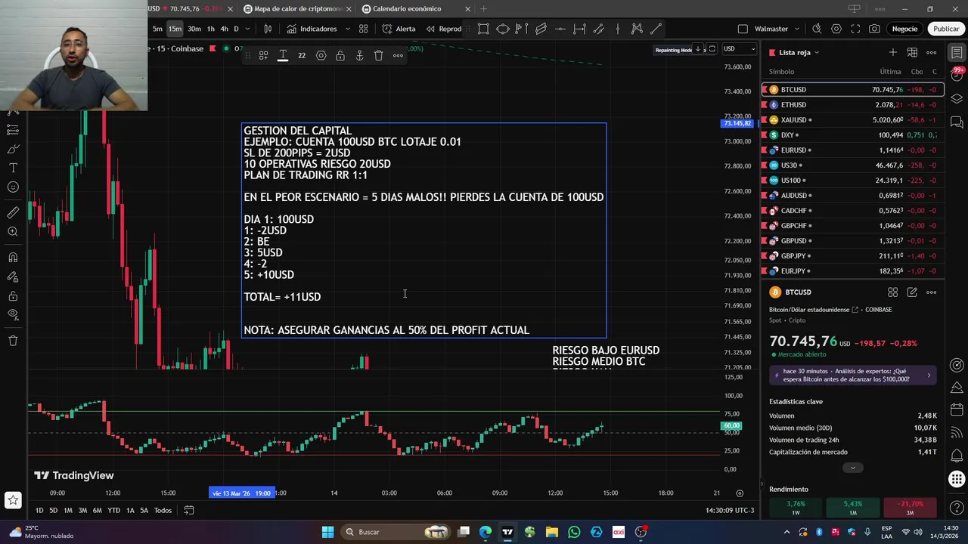
Task: Toggle lock all drawings
Action: [x=13, y=295]
